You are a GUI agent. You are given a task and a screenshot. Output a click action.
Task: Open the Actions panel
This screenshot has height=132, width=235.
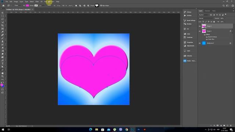pos(188,15)
